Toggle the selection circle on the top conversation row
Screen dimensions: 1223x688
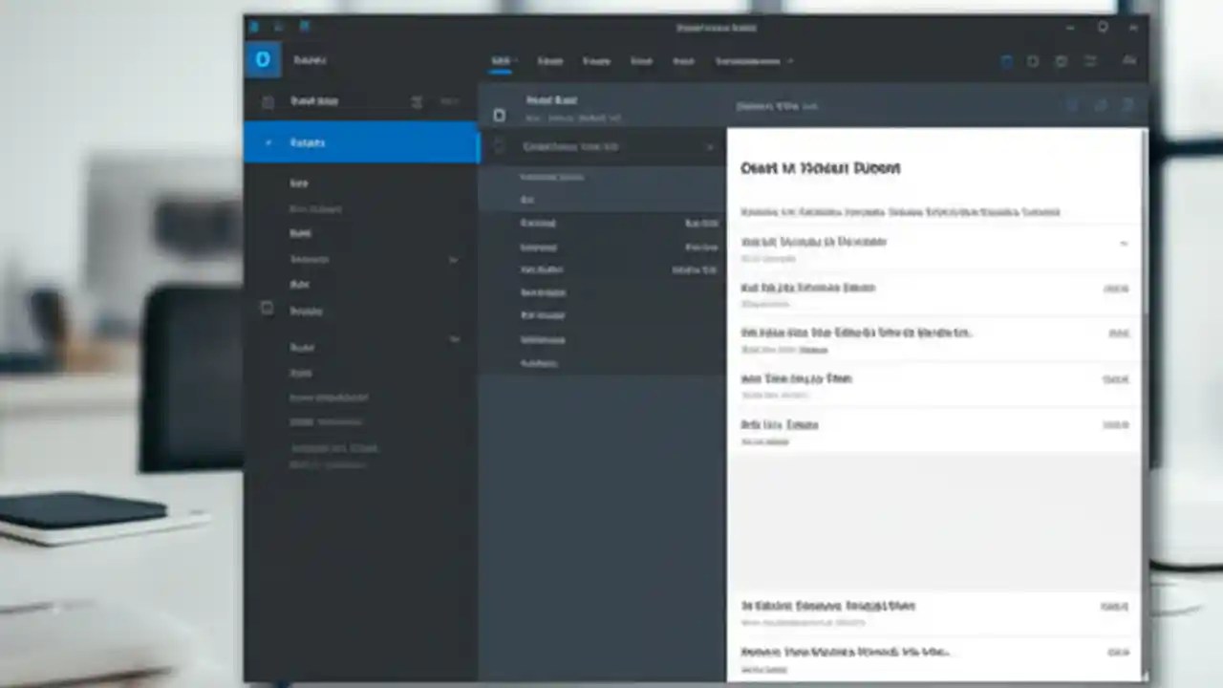pos(498,146)
